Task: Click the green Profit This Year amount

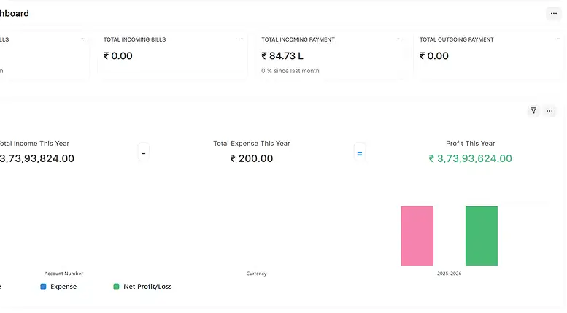Action: (x=470, y=158)
